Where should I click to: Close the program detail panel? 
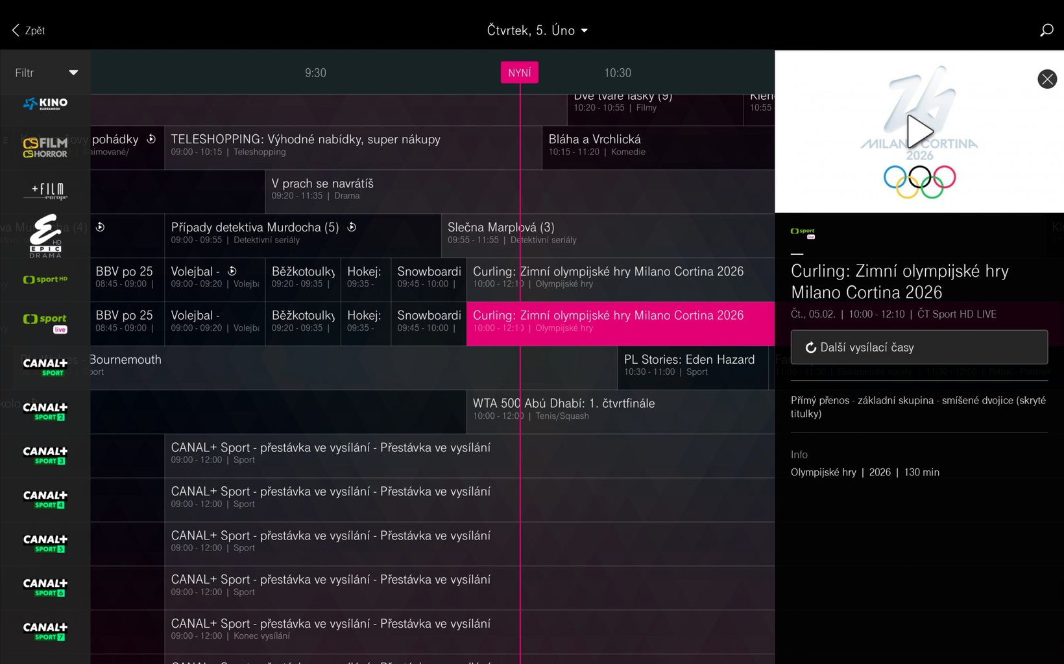[x=1046, y=79]
